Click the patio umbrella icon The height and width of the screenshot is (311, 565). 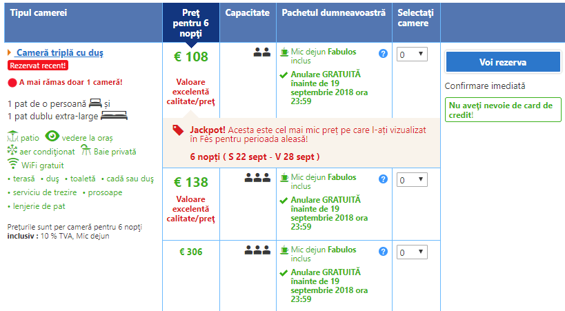(12, 137)
